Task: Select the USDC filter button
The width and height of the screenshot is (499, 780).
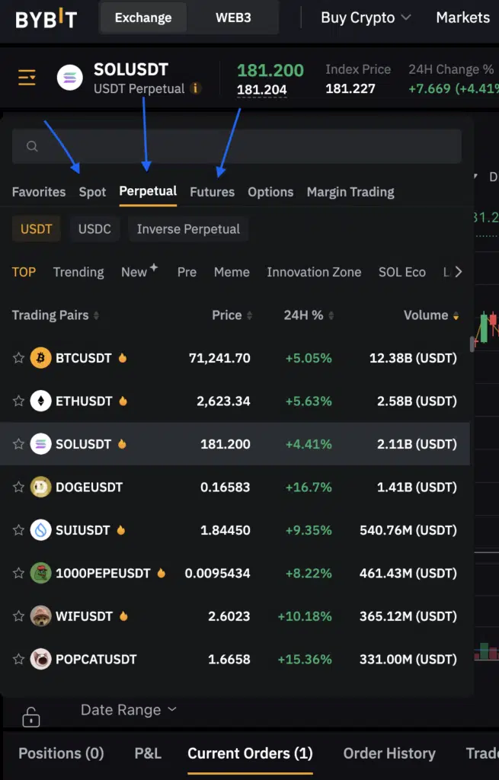Action: click(94, 229)
